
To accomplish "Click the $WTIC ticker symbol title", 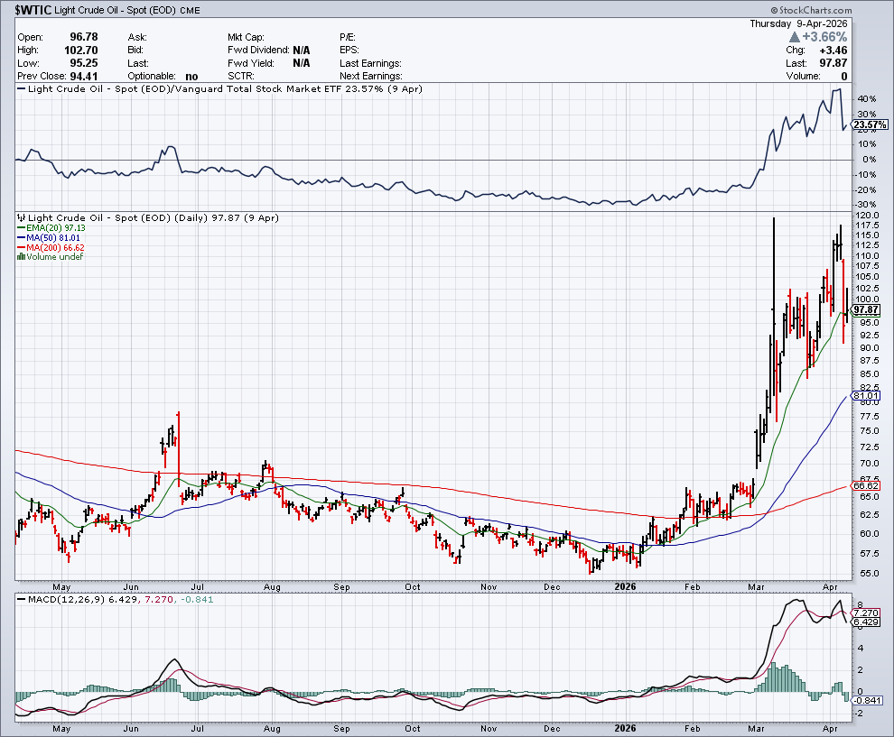I will pyautogui.click(x=35, y=8).
